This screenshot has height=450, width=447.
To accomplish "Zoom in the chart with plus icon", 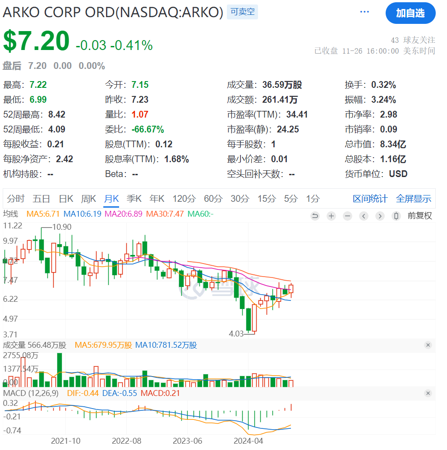I will (331, 216).
